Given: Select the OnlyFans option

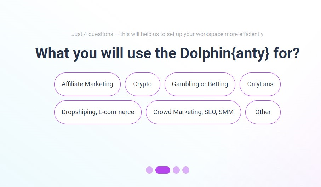Looking at the screenshot, I should (x=260, y=84).
